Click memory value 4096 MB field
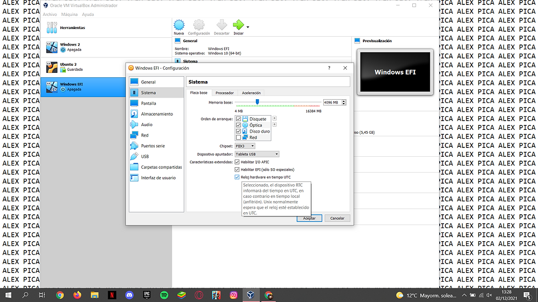 pyautogui.click(x=332, y=102)
